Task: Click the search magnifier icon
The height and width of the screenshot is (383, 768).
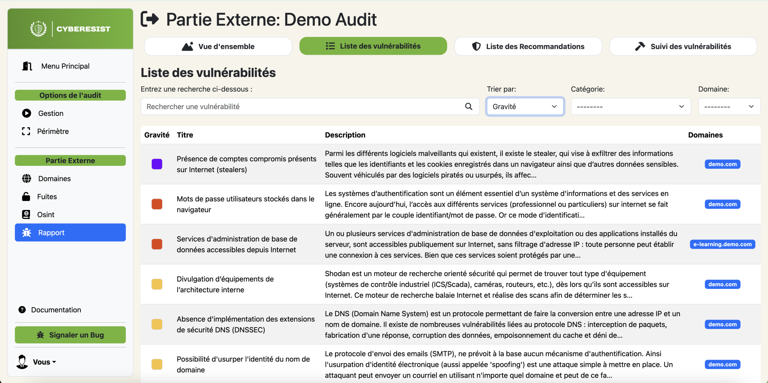Action: coord(468,107)
